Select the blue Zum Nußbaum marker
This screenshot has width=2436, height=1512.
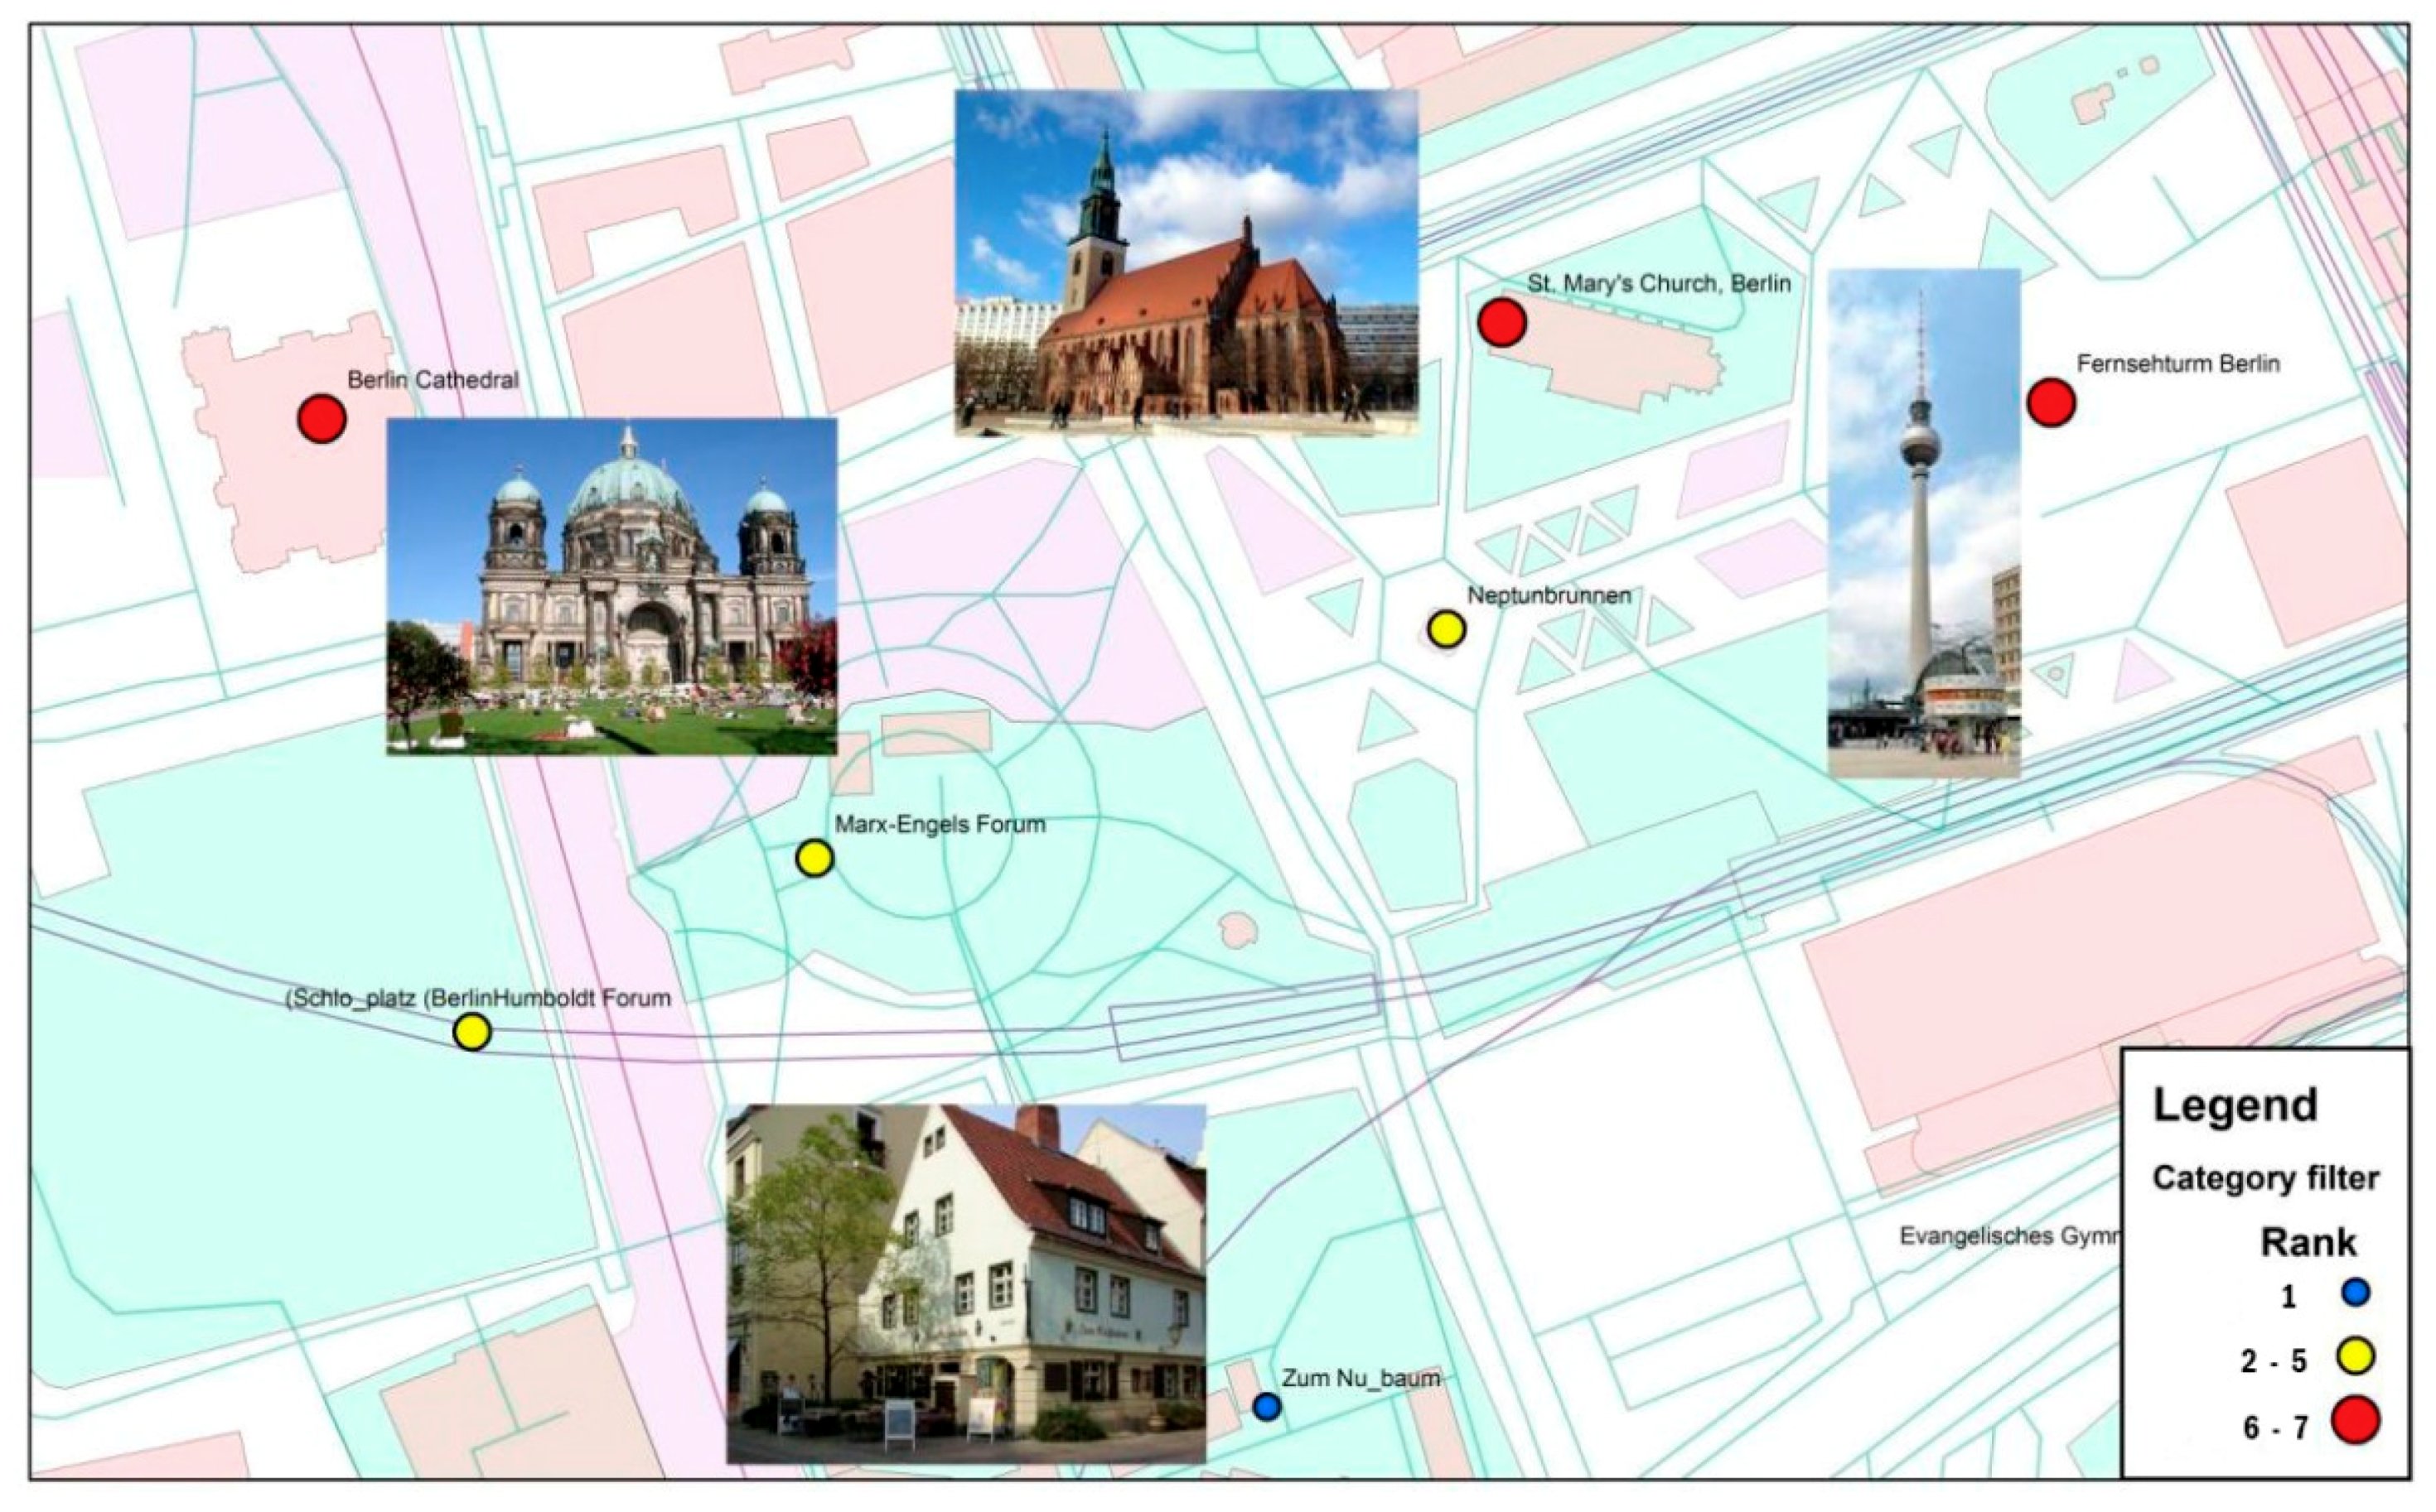coord(1267,1406)
